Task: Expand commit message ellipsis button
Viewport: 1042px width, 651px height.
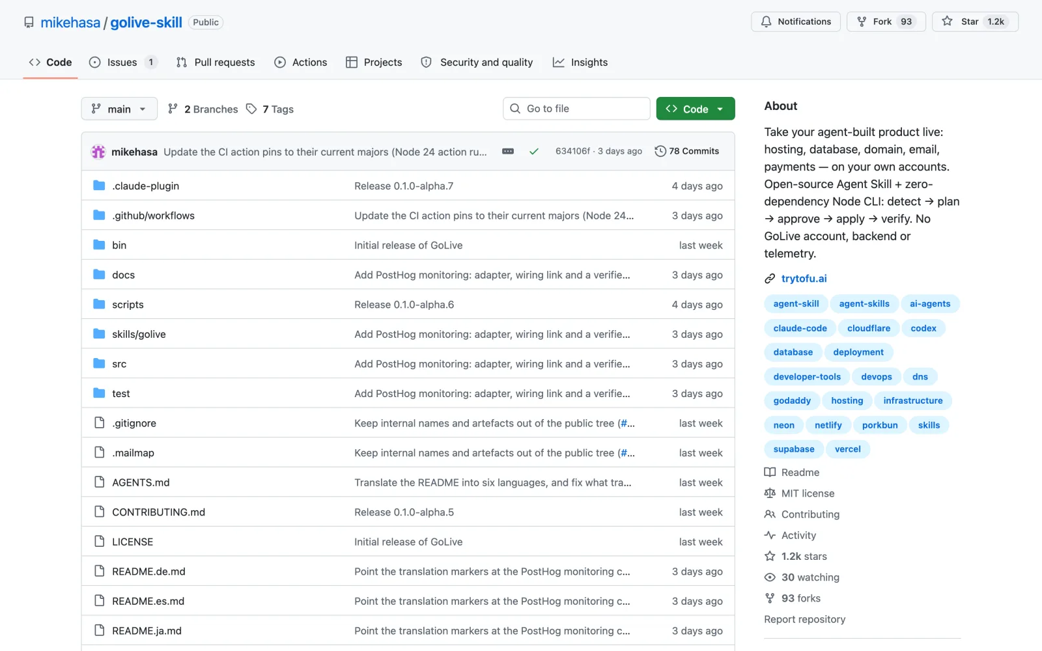Action: [508, 151]
